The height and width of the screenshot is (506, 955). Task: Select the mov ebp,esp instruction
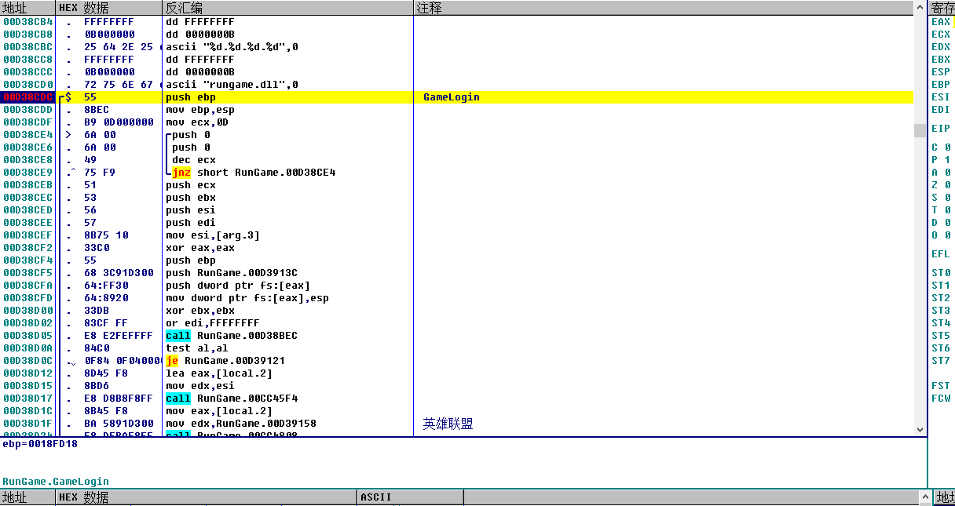200,110
